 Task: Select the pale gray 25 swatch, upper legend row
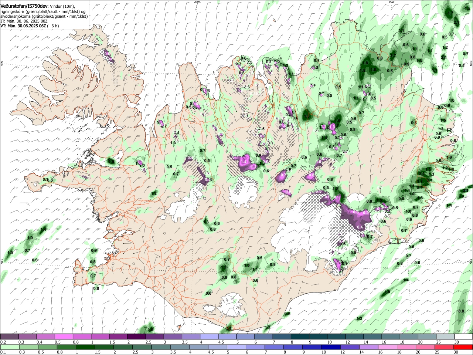446,337
